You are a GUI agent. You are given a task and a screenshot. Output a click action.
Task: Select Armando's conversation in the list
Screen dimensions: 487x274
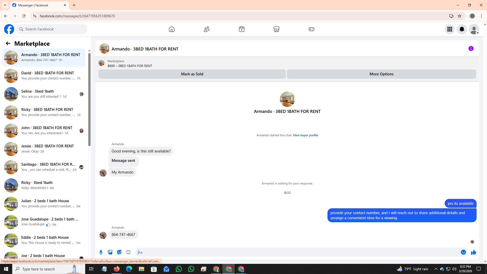44,58
